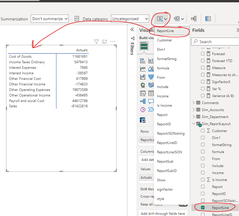
Task: Open the Data category dropdown
Action: point(130,19)
